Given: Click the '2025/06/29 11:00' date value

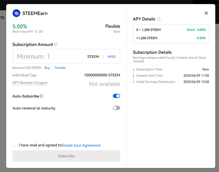Looking at the screenshot, I should [x=196, y=76].
